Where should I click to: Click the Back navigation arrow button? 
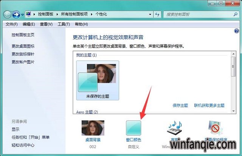7,15
